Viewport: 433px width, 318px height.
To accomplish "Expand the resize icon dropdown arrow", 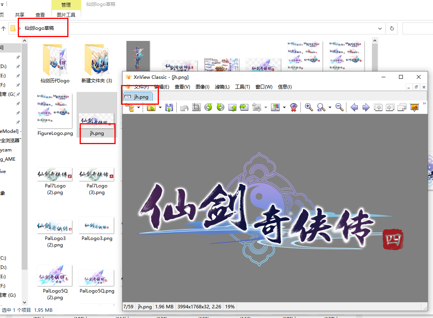I will (x=266, y=107).
